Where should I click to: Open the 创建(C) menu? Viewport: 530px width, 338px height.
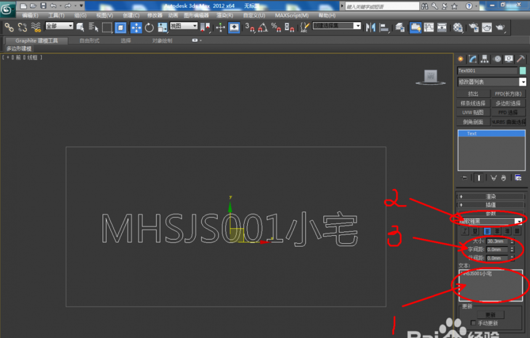pos(131,15)
